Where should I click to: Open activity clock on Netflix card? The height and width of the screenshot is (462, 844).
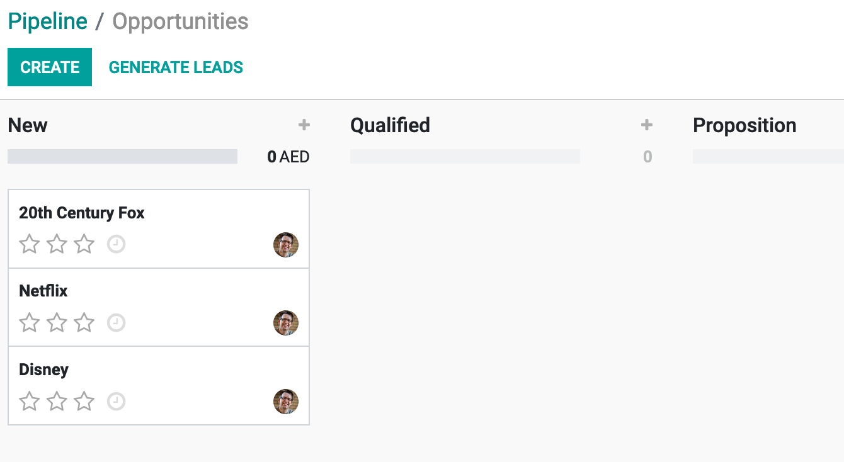coord(116,323)
